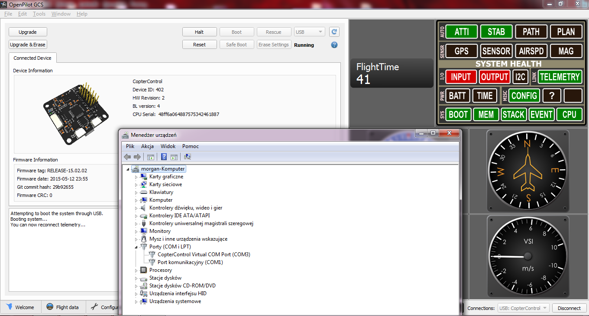Click the STAB system health indicator
The height and width of the screenshot is (316, 589).
pos(496,32)
